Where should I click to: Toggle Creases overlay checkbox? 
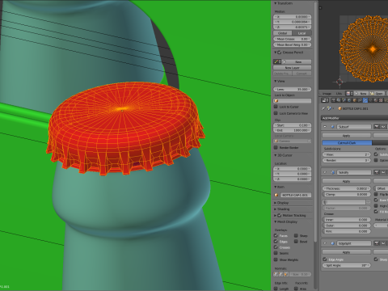[276, 247]
